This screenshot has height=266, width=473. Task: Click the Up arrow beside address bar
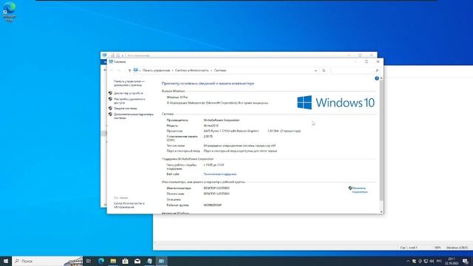coord(129,71)
